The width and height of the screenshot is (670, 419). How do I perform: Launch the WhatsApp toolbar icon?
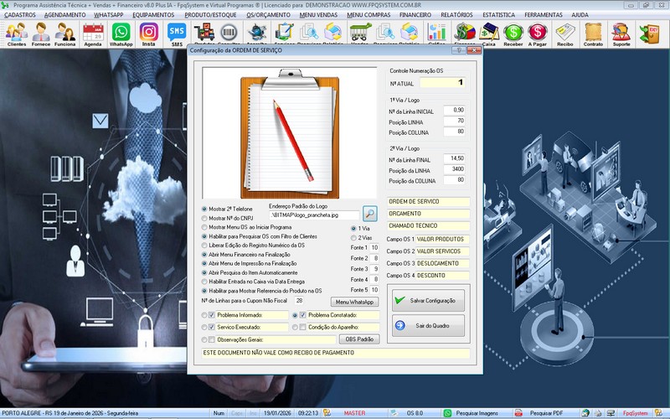[x=121, y=34]
